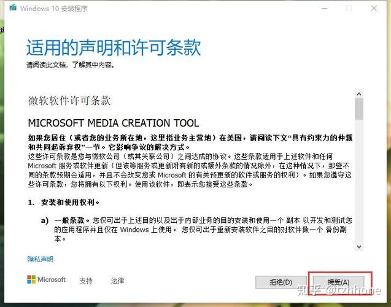Click the license scrollbar up arrow

[359, 94]
